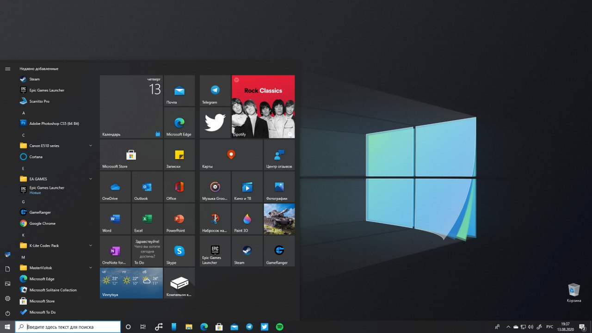Open the notification center icon
This screenshot has height=333, width=592.
coord(583,327)
